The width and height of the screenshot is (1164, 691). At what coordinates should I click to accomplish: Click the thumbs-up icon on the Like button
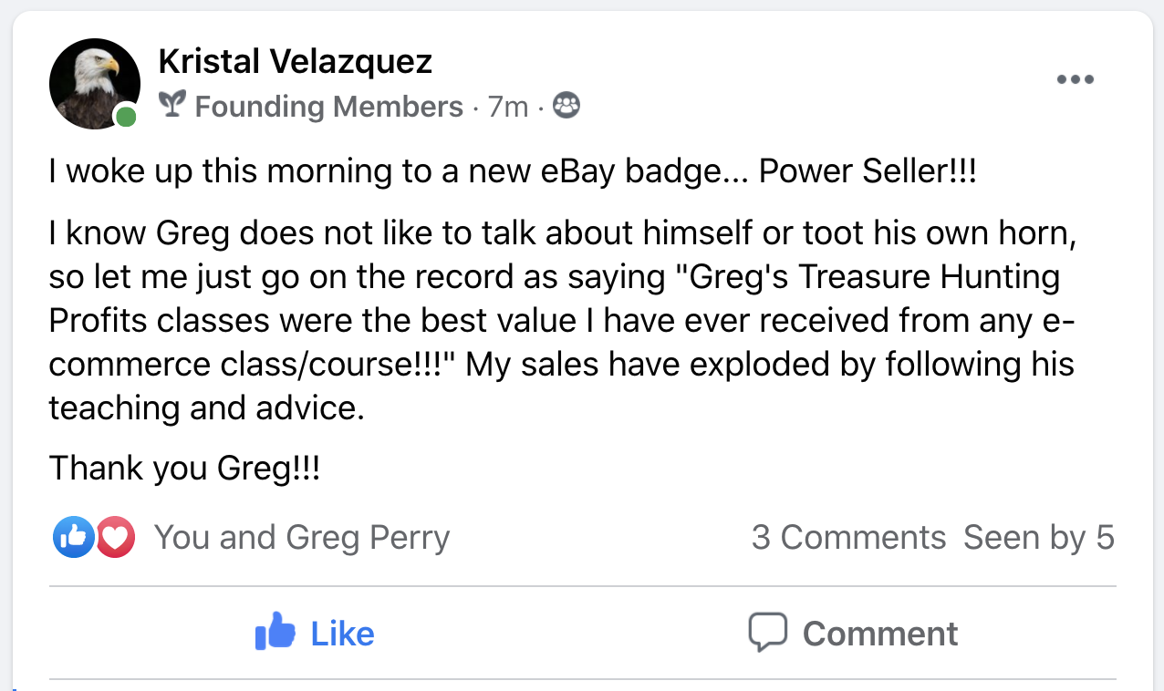[275, 632]
